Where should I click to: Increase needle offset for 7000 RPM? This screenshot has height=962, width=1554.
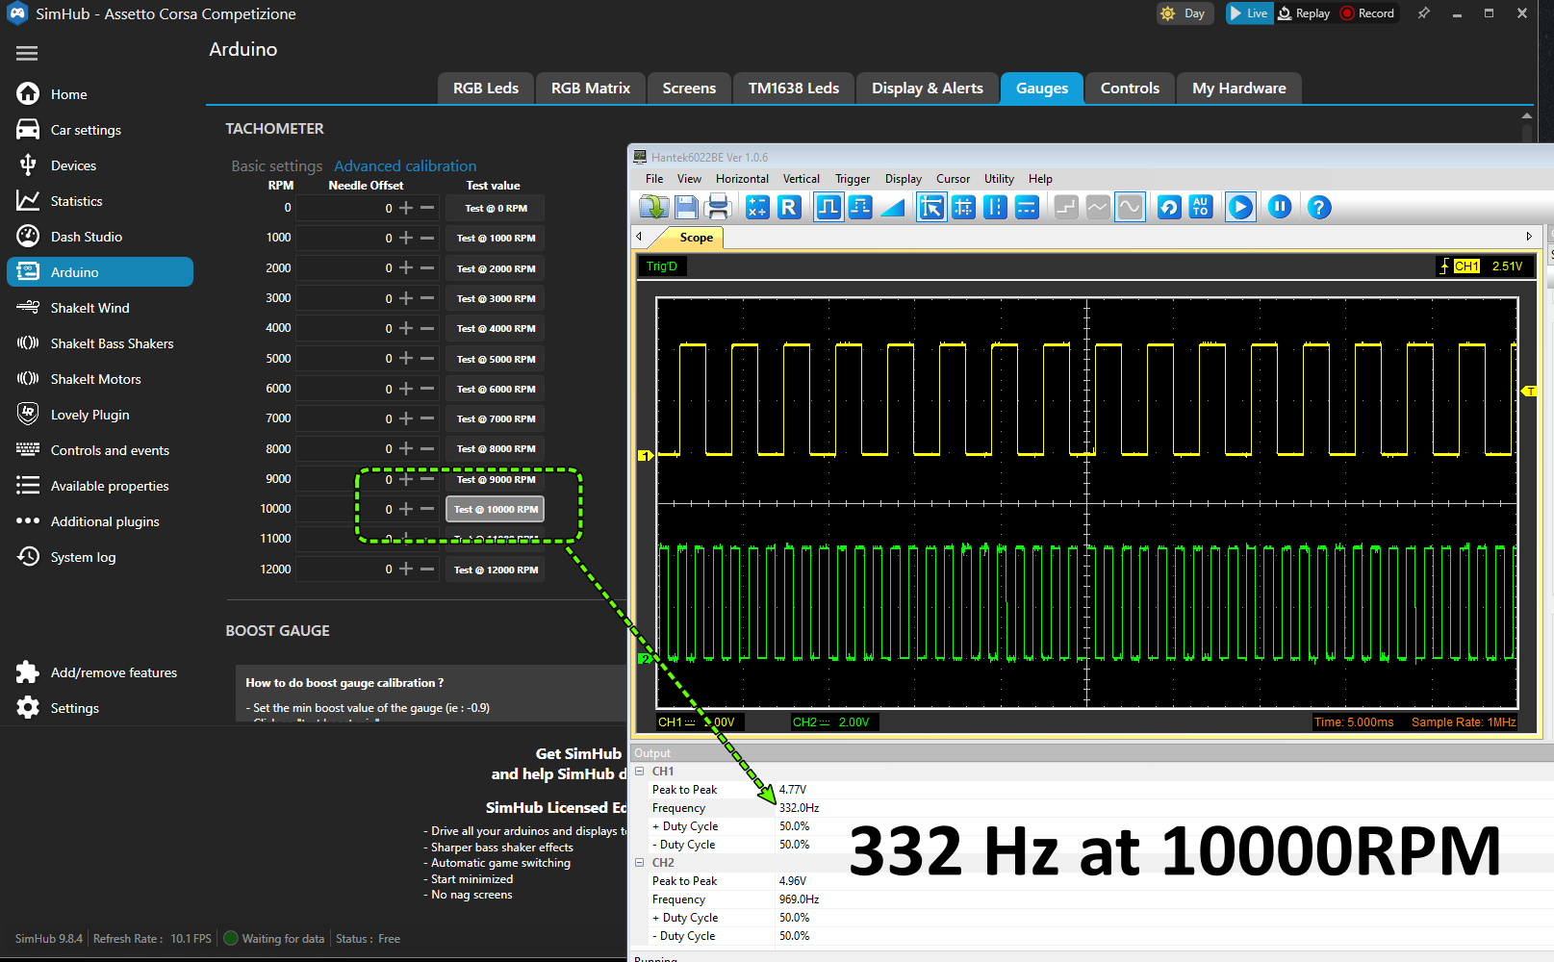tap(406, 418)
